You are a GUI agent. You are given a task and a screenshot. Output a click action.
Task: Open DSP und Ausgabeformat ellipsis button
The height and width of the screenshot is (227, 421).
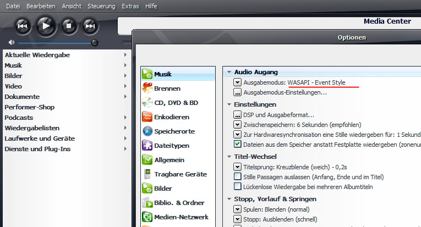[x=237, y=114]
